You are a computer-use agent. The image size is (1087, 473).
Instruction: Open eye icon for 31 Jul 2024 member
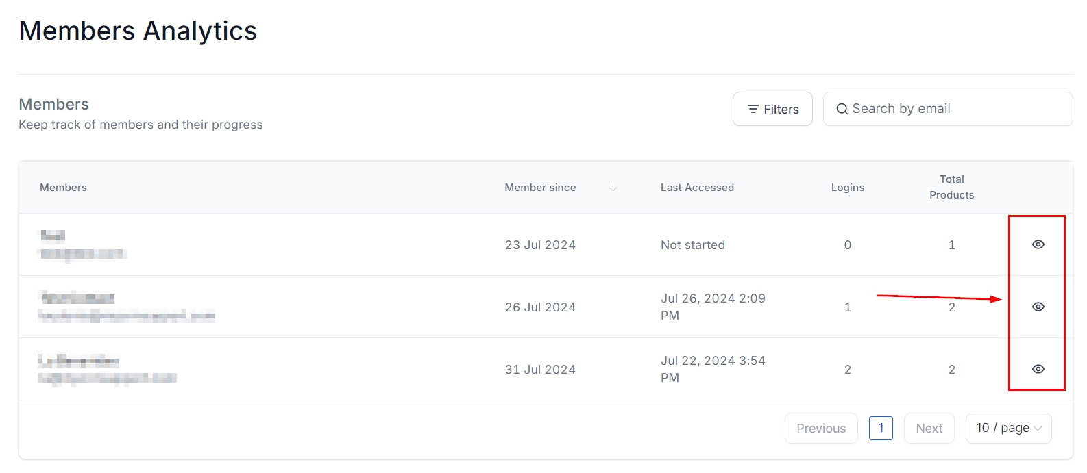1038,369
